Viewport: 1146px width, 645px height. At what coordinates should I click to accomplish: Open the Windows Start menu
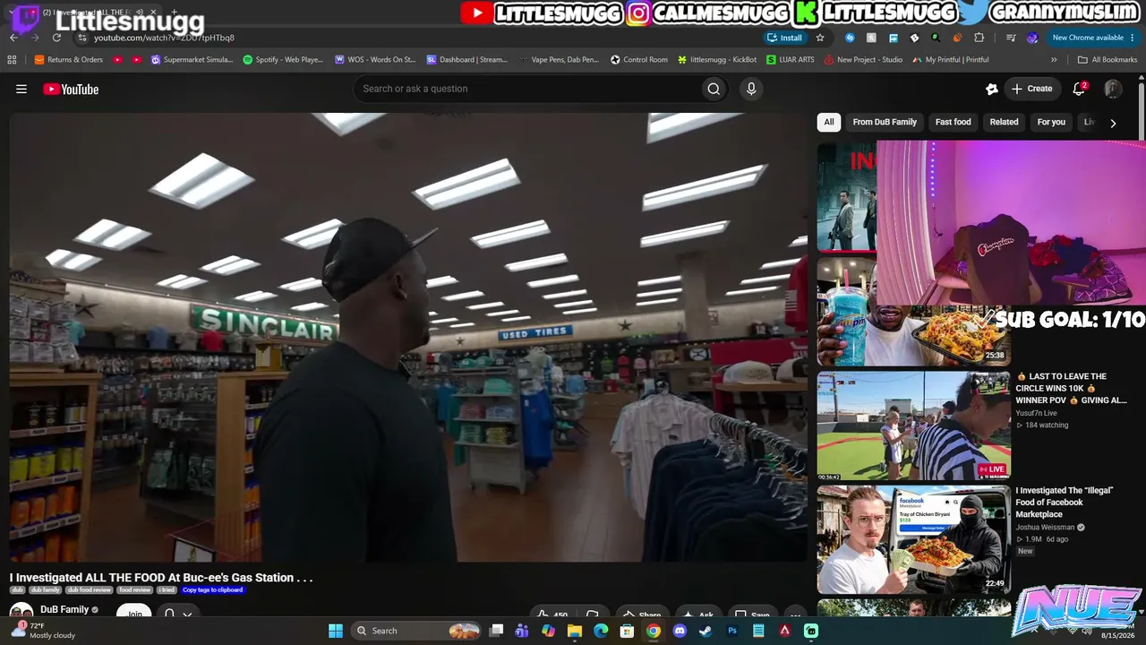point(336,631)
